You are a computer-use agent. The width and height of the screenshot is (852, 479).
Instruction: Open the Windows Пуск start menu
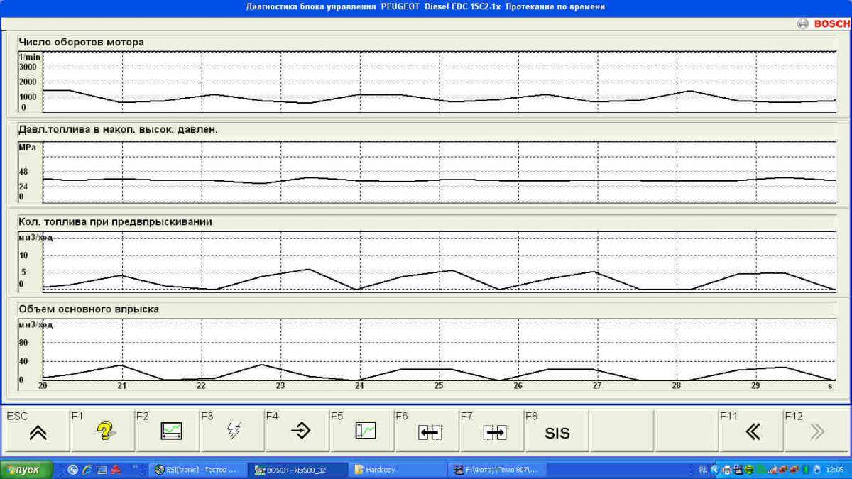click(x=27, y=470)
